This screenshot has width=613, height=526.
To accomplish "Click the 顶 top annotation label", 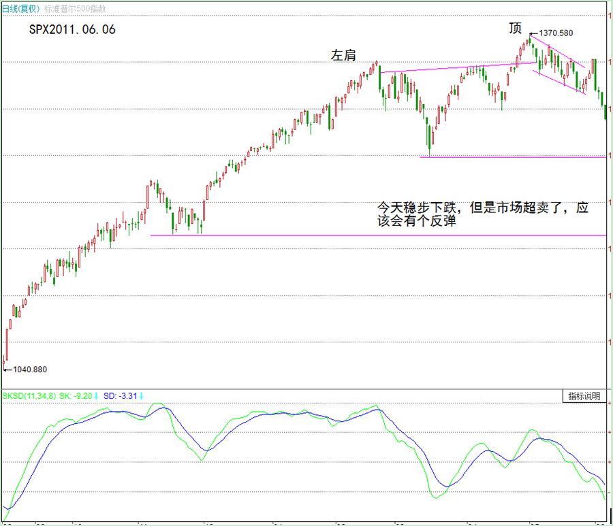I will click(516, 29).
